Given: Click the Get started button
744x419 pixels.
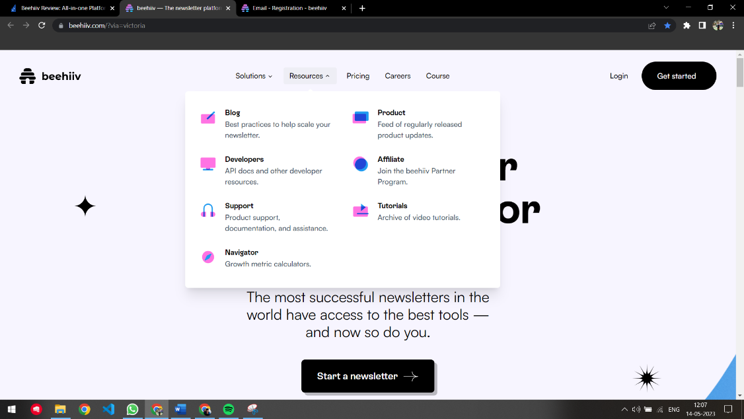Looking at the screenshot, I should click(x=679, y=75).
